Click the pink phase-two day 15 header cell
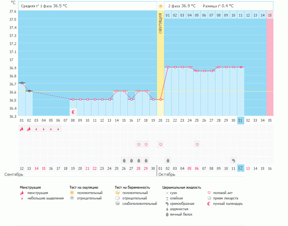 [x=270, y=15]
